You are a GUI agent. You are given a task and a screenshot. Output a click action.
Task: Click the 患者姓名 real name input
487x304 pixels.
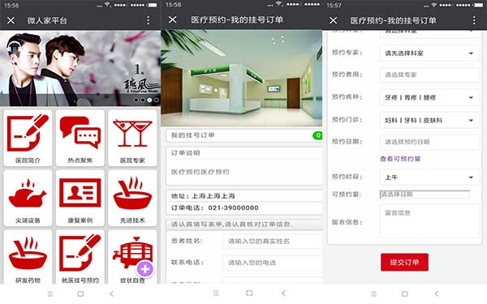273,242
